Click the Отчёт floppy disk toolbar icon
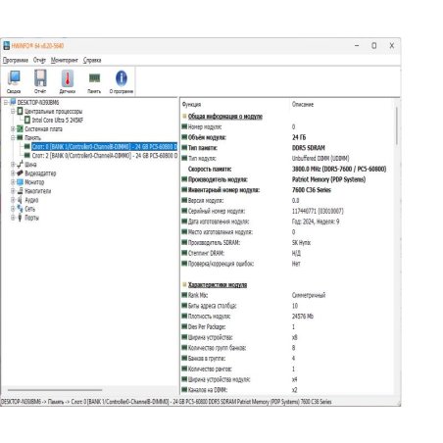This screenshot has height=443, width=443. point(40,78)
